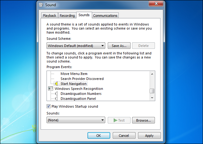Select the Start Navigation event
Screen dimensions: 203x144
[x=73, y=84]
